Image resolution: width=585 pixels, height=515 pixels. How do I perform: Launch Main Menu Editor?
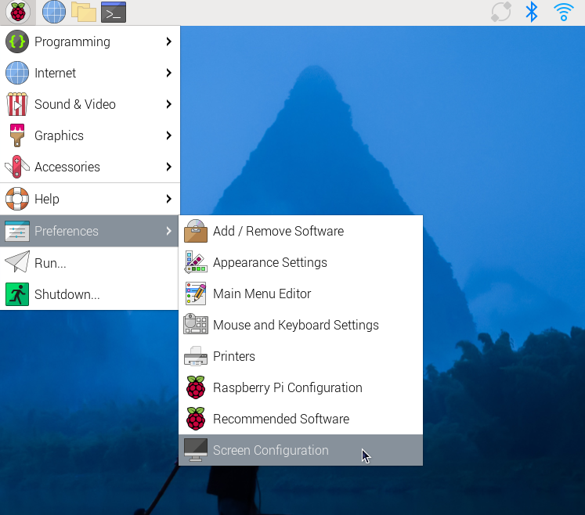[301, 294]
